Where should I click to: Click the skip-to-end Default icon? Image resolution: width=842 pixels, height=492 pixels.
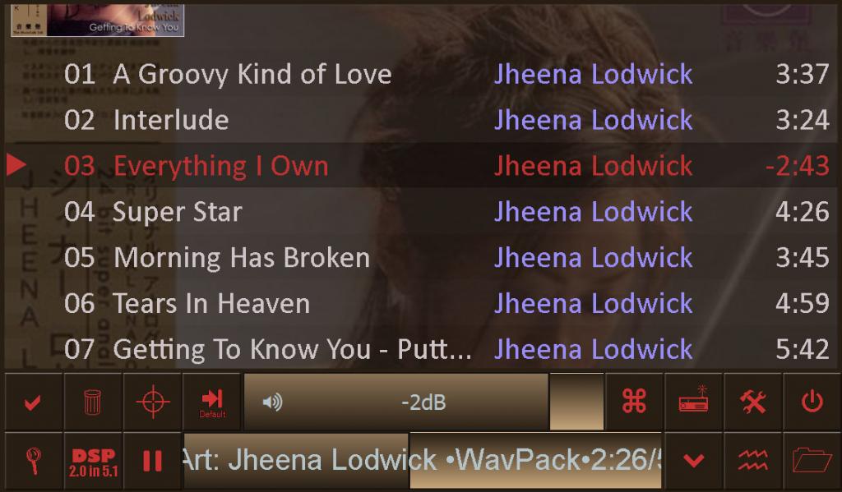pyautogui.click(x=212, y=402)
